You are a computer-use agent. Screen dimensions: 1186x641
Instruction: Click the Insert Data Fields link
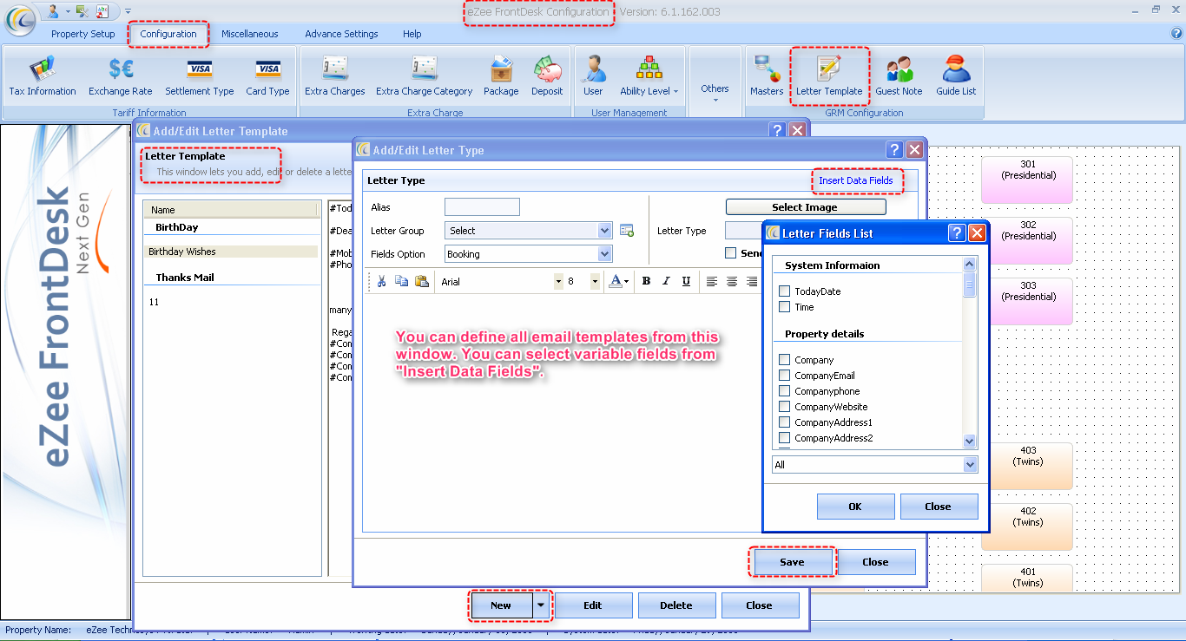(856, 180)
